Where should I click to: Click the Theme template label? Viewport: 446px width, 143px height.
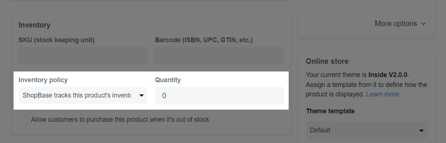[330, 111]
